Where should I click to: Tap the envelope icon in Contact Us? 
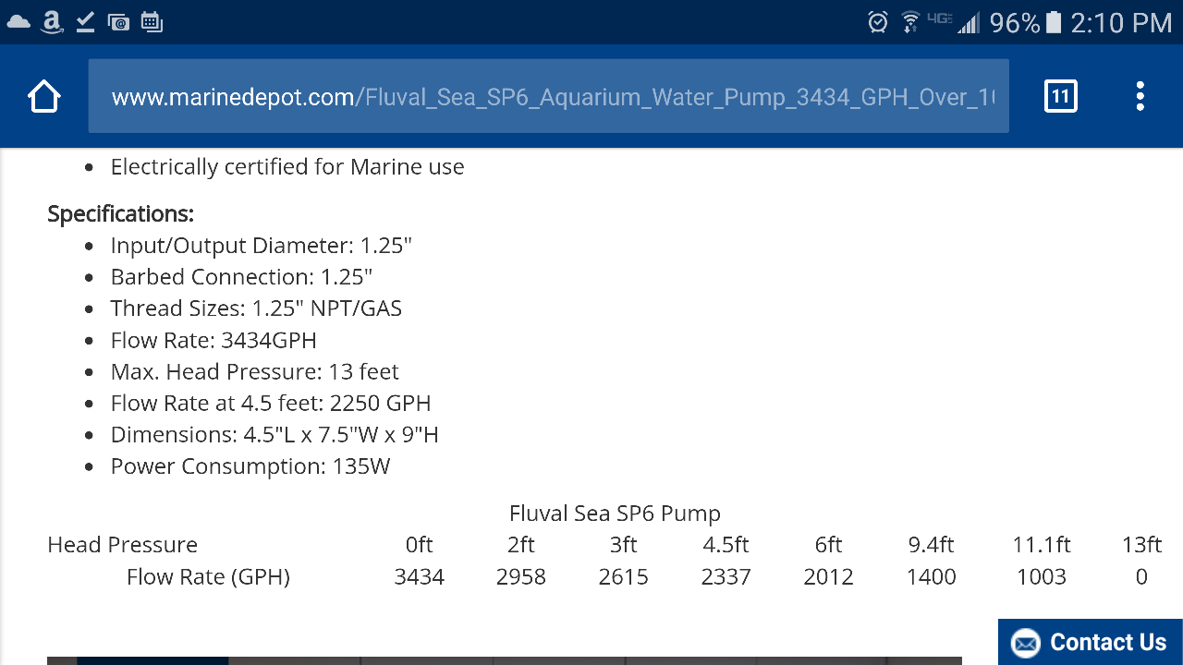pos(1025,643)
